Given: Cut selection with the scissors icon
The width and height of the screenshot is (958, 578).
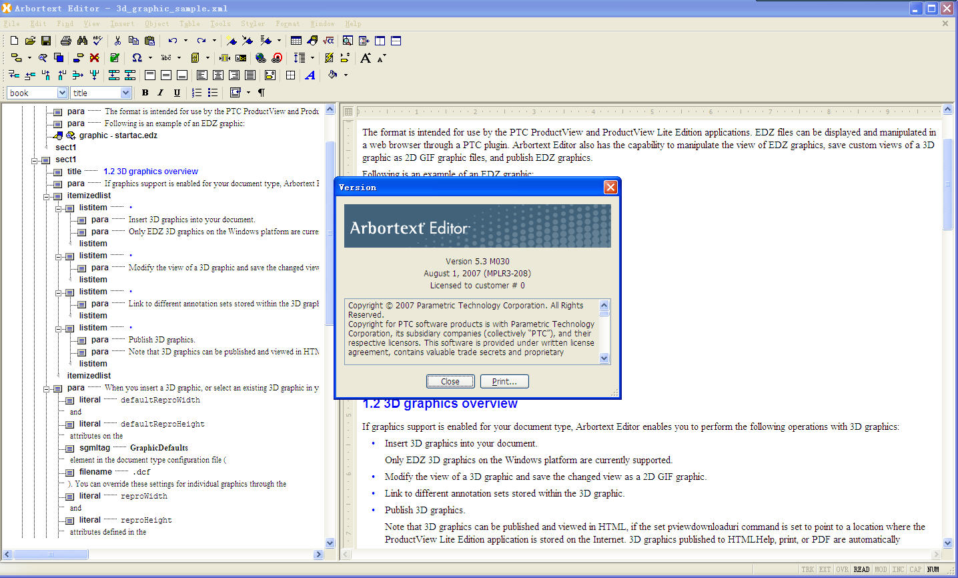Looking at the screenshot, I should point(117,41).
